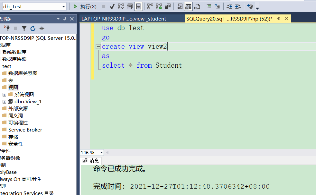Image resolution: width=316 pixels, height=195 pixels.
Task: Select the Always On 高可用性 node
Action: (20, 179)
